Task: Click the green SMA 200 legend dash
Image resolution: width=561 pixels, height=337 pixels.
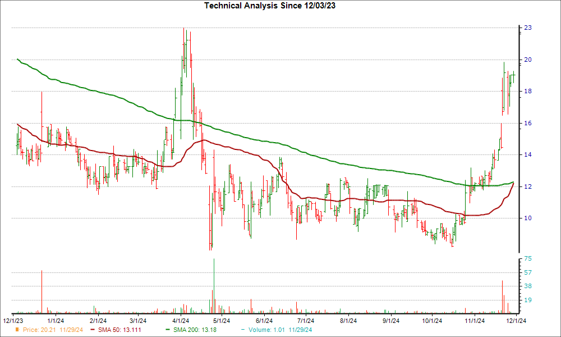Action: [168, 330]
